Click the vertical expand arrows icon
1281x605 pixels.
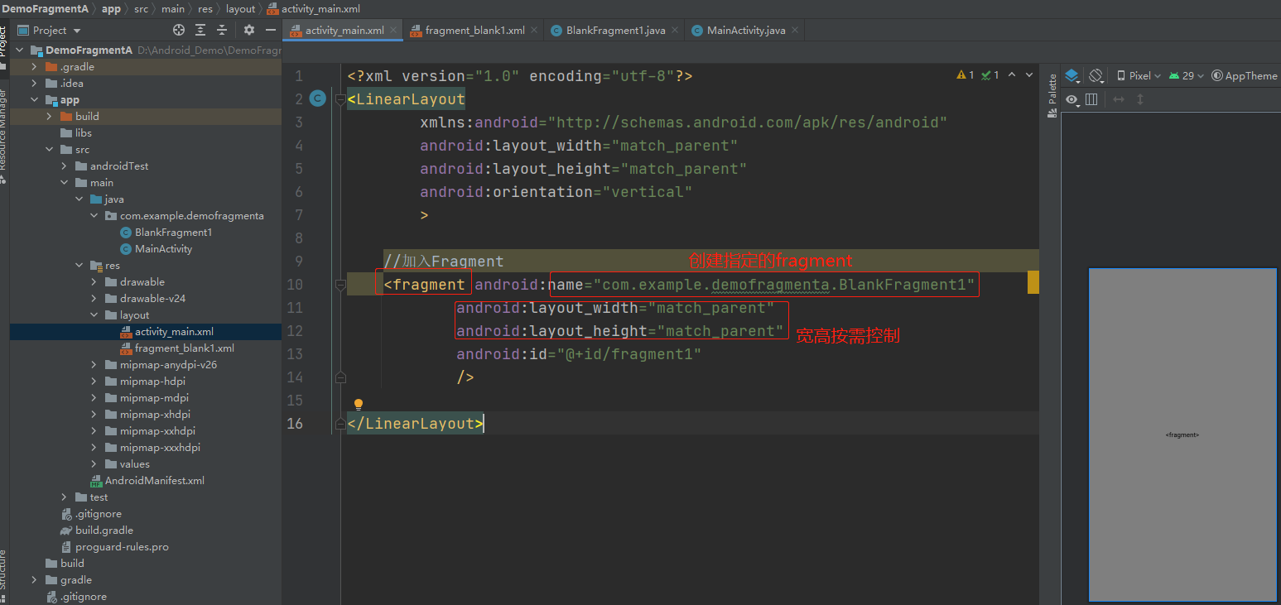(1140, 99)
